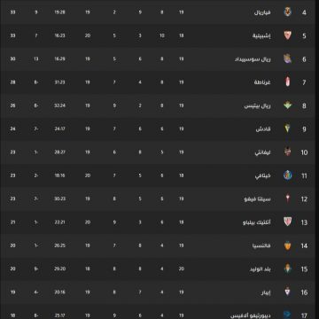Click the Getafe blue crest in row 11
The image size is (319, 319).
pyautogui.click(x=287, y=175)
